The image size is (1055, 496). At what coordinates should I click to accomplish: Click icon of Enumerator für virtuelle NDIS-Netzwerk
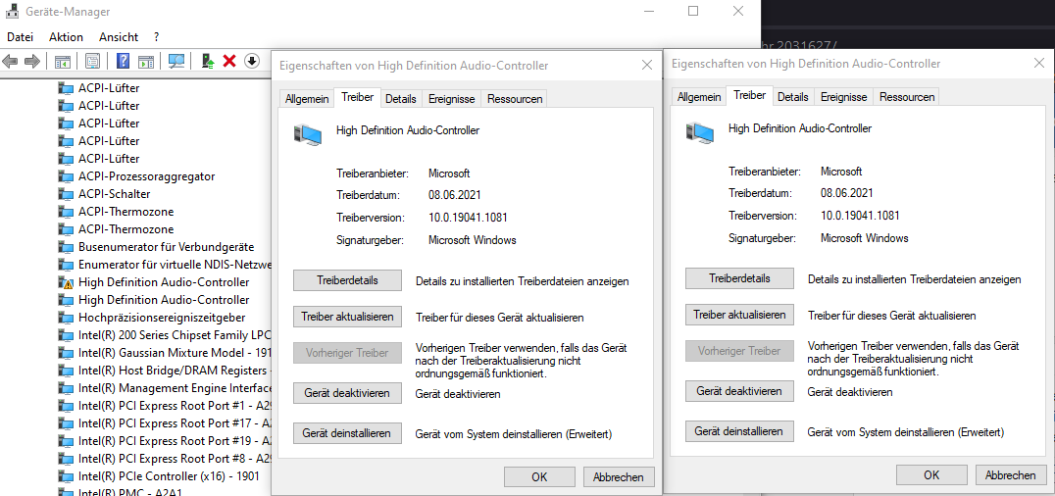click(x=66, y=265)
